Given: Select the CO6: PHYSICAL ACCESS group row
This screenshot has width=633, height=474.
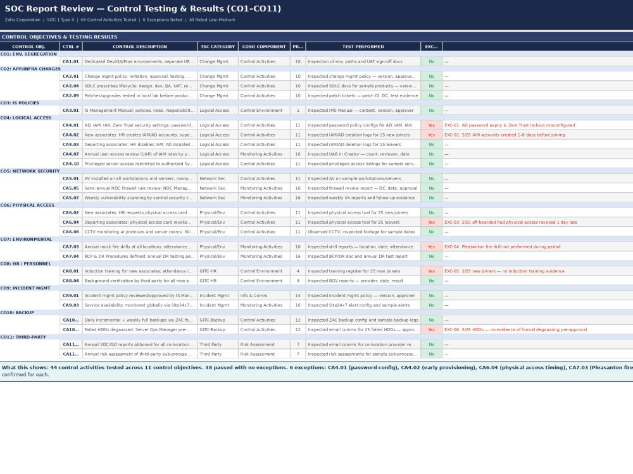Looking at the screenshot, I should click(316, 205).
